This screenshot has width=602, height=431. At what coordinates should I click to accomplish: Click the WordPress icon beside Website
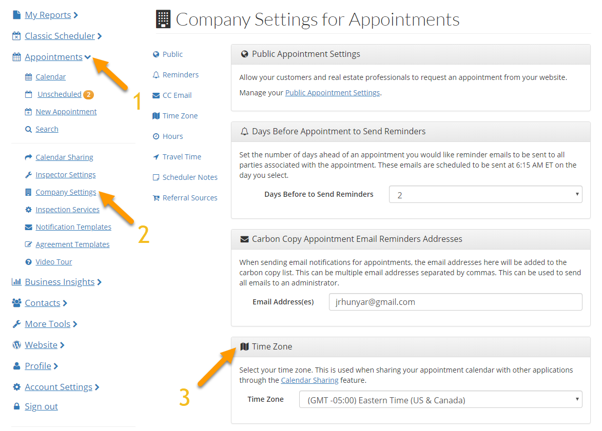16,345
